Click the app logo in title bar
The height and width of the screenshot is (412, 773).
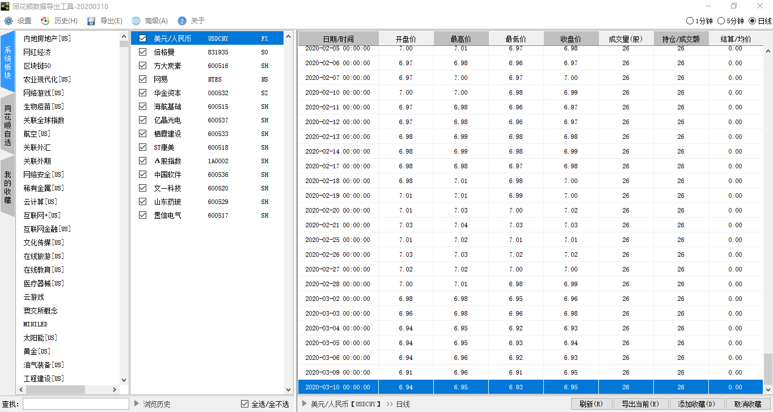(x=6, y=6)
